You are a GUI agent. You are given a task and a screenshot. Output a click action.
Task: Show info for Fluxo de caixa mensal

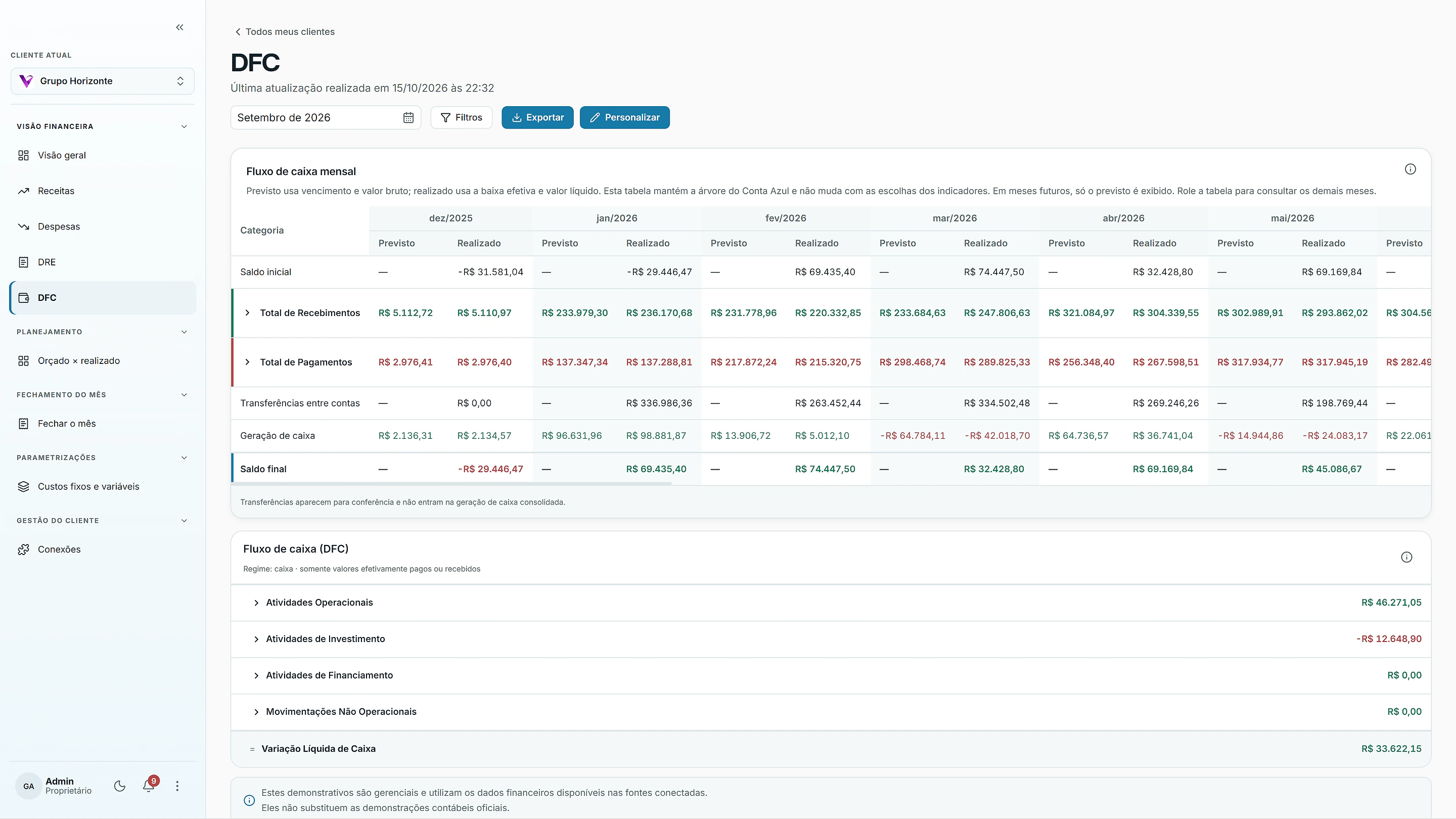[x=1410, y=169]
